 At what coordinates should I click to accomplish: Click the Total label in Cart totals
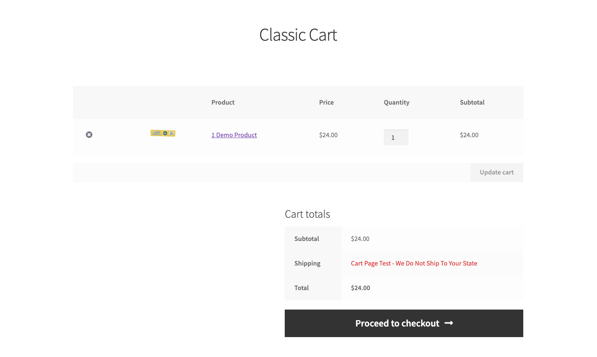[302, 288]
